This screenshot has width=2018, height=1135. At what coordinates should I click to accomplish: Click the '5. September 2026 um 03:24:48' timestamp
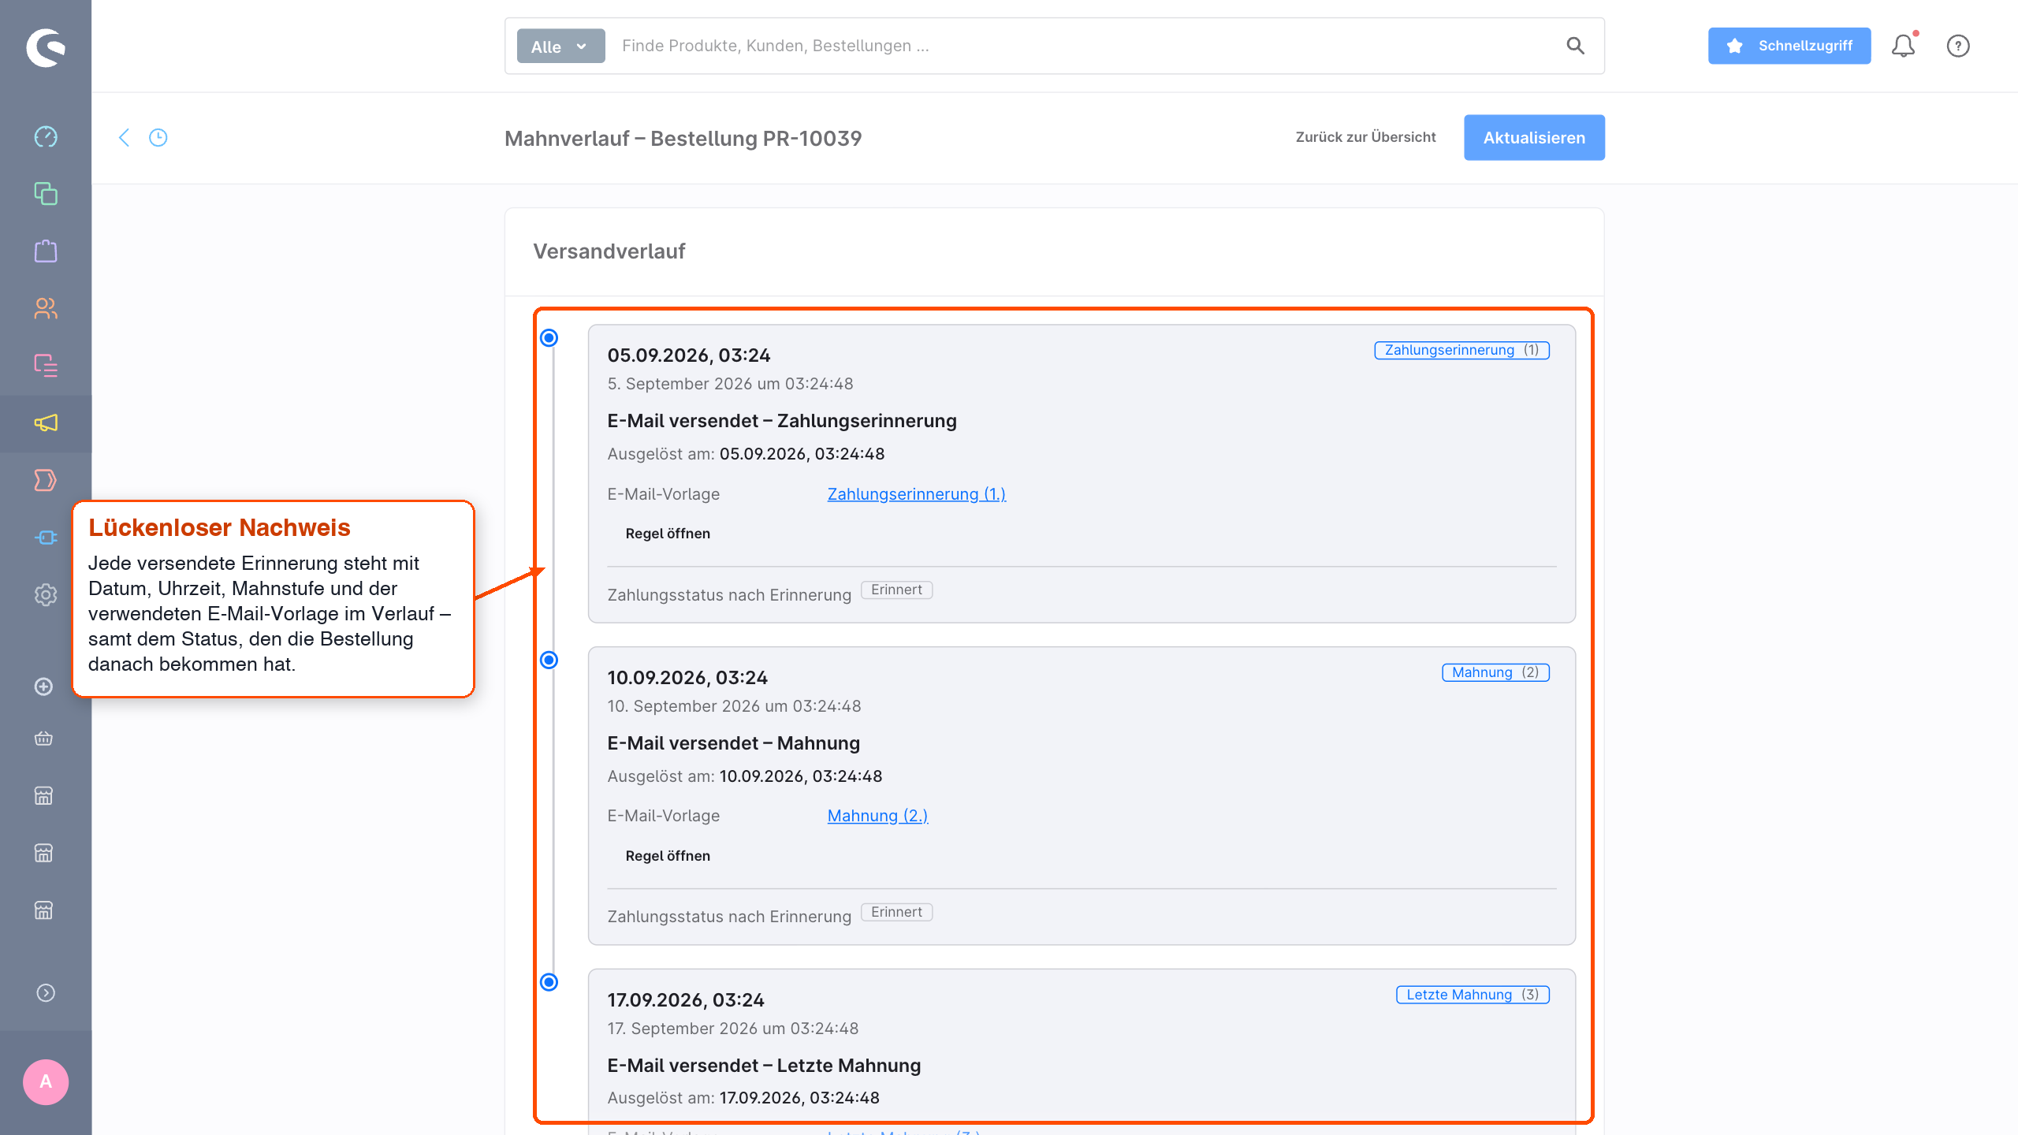click(730, 384)
